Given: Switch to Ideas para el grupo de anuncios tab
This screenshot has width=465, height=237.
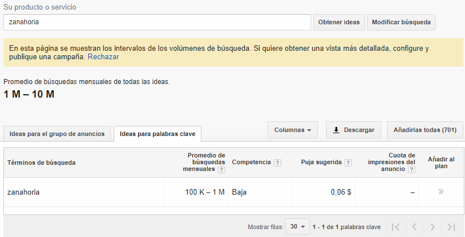Looking at the screenshot, I should coord(57,134).
